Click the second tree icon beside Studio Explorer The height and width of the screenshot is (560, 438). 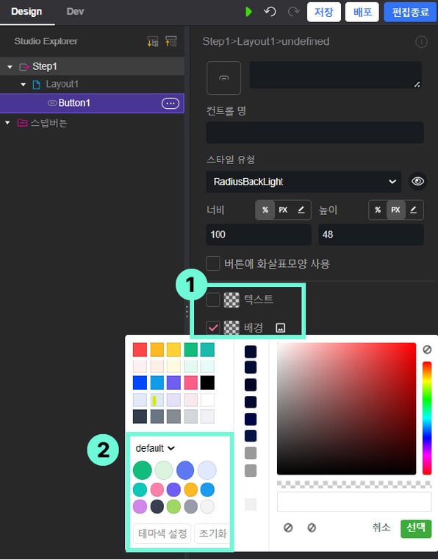pos(171,41)
